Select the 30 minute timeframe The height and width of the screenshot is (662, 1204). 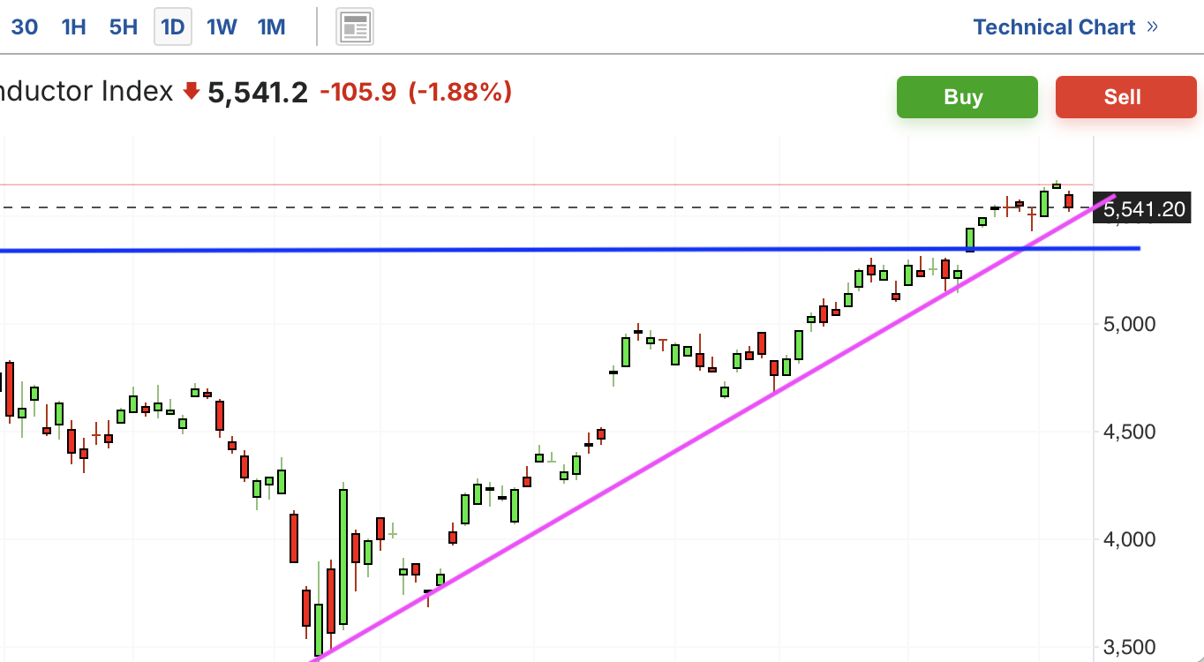(x=25, y=27)
